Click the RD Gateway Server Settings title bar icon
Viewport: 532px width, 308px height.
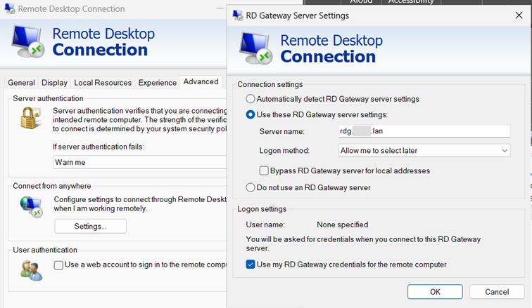(x=238, y=15)
